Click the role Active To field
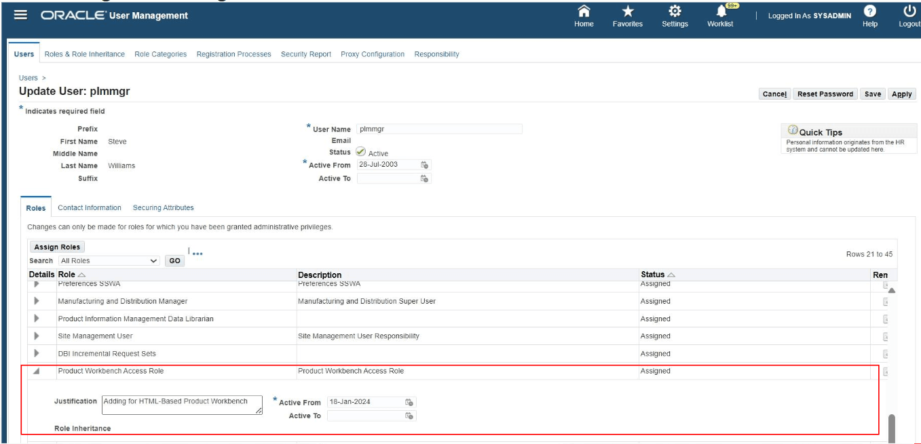 pos(365,416)
